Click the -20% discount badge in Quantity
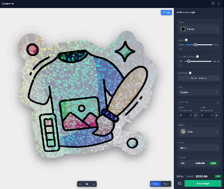The image size is (224, 189). (213, 163)
